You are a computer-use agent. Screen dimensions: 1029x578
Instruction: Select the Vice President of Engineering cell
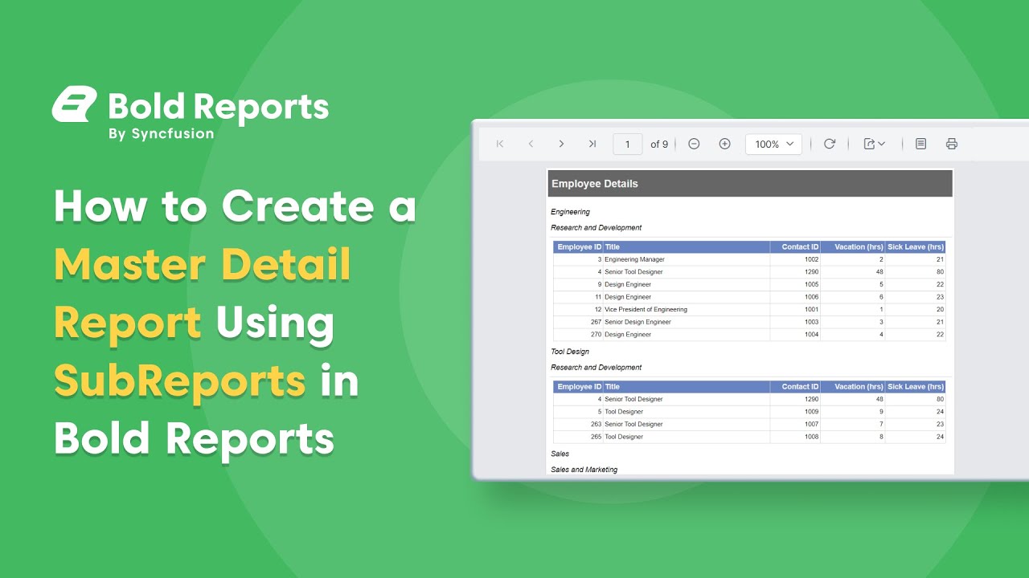[646, 309]
